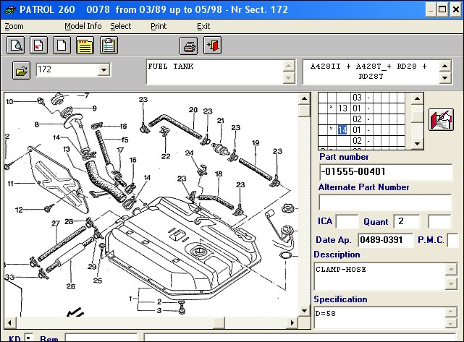Click model list A428II scroll up arrow
The image size is (464, 342).
tap(444, 66)
